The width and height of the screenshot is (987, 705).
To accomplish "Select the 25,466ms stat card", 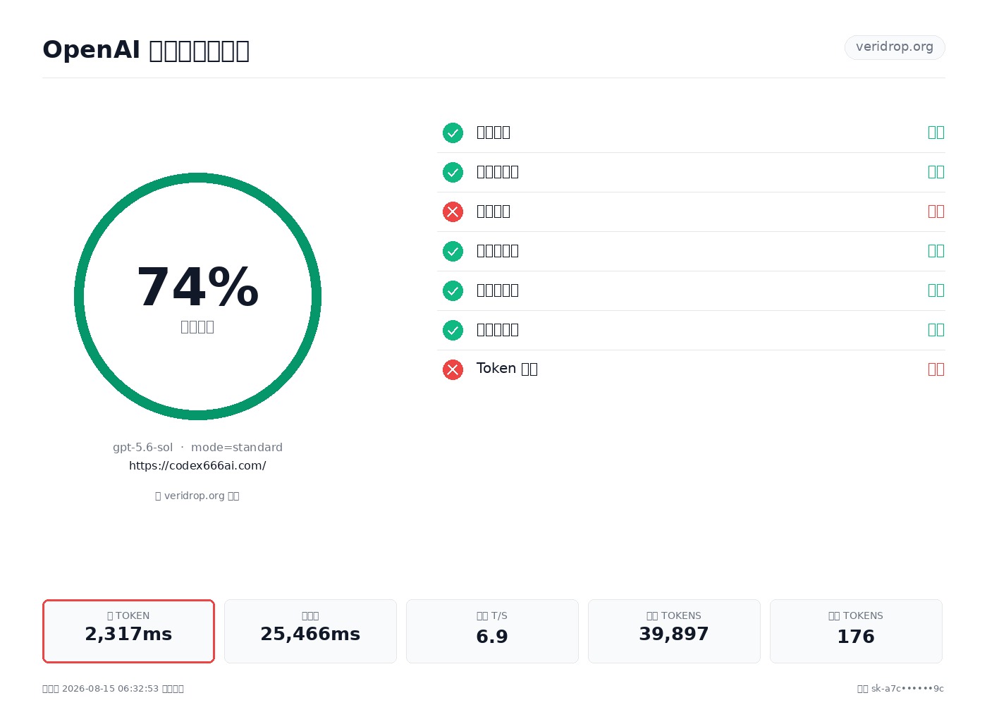I will 310,631.
